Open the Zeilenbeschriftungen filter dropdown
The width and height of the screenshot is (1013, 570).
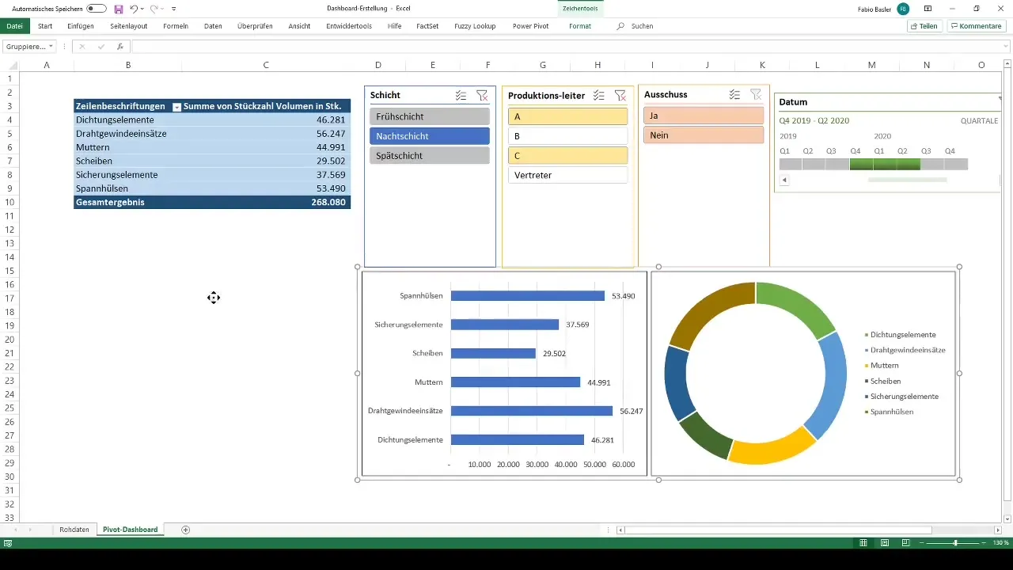[x=176, y=106]
